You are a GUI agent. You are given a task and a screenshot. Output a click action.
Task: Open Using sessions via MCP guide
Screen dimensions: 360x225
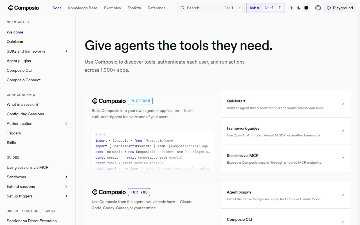(x=28, y=167)
